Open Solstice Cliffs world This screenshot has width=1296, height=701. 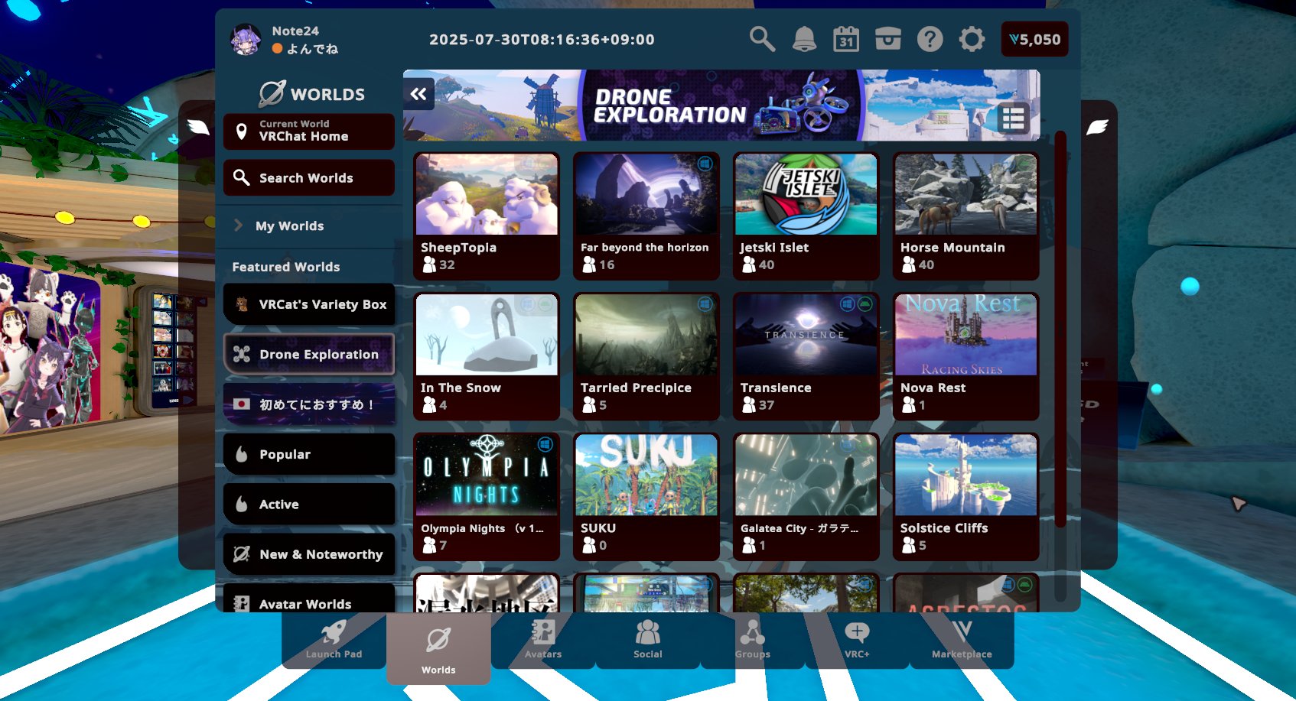click(x=966, y=497)
